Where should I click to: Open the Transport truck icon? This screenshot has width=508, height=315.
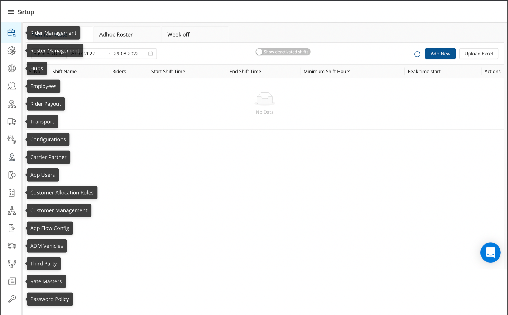[11, 122]
